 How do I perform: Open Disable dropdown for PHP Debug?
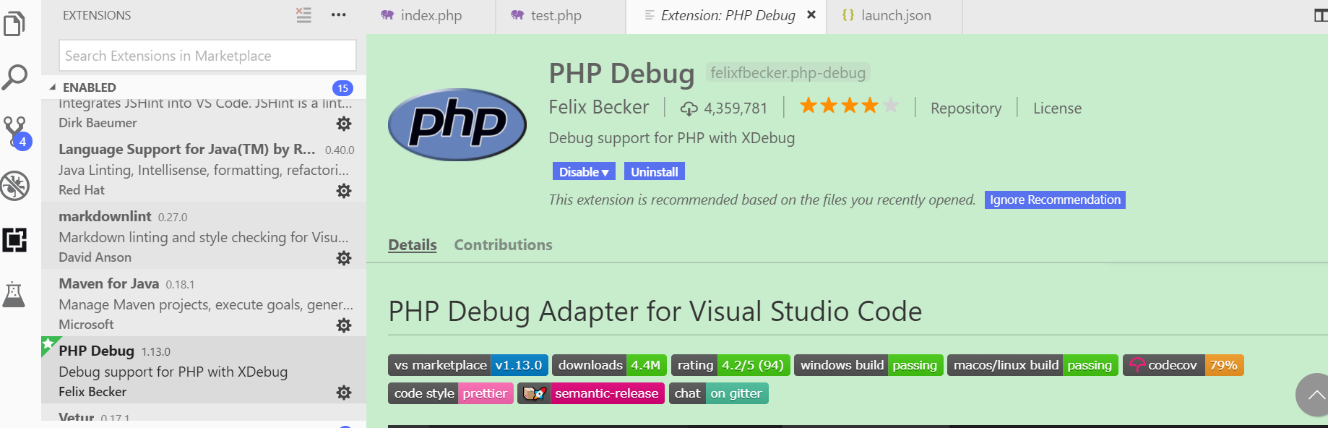click(584, 172)
